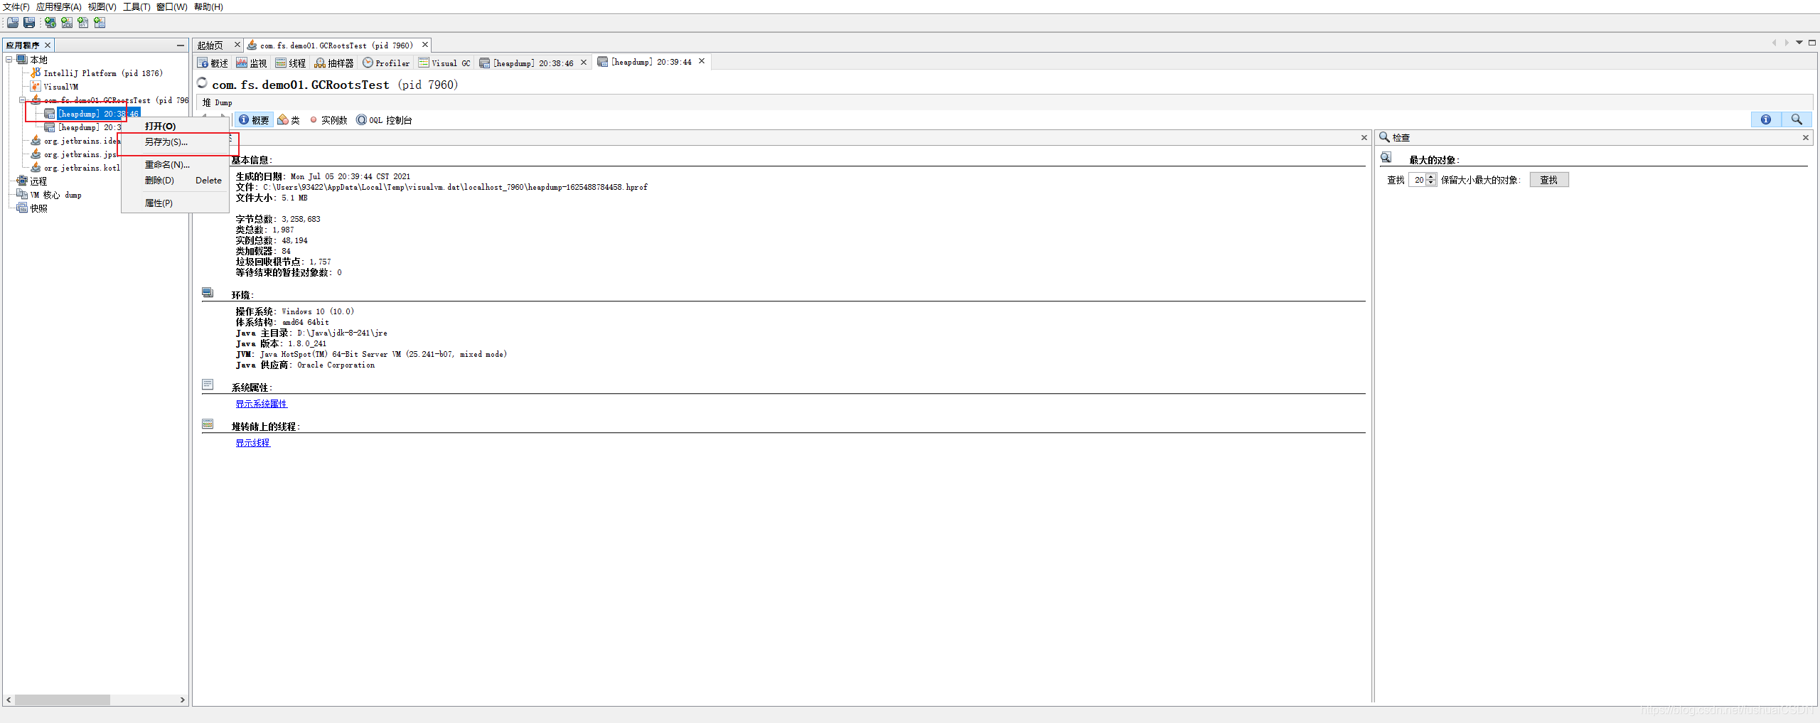
Task: Click the Add VM Coredump toolbar icon
Action: [83, 23]
